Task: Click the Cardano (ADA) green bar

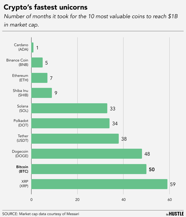Action: pos(33,47)
